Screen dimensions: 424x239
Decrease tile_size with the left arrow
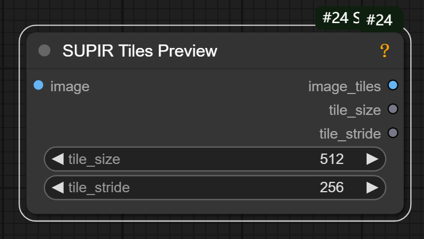pyautogui.click(x=57, y=159)
